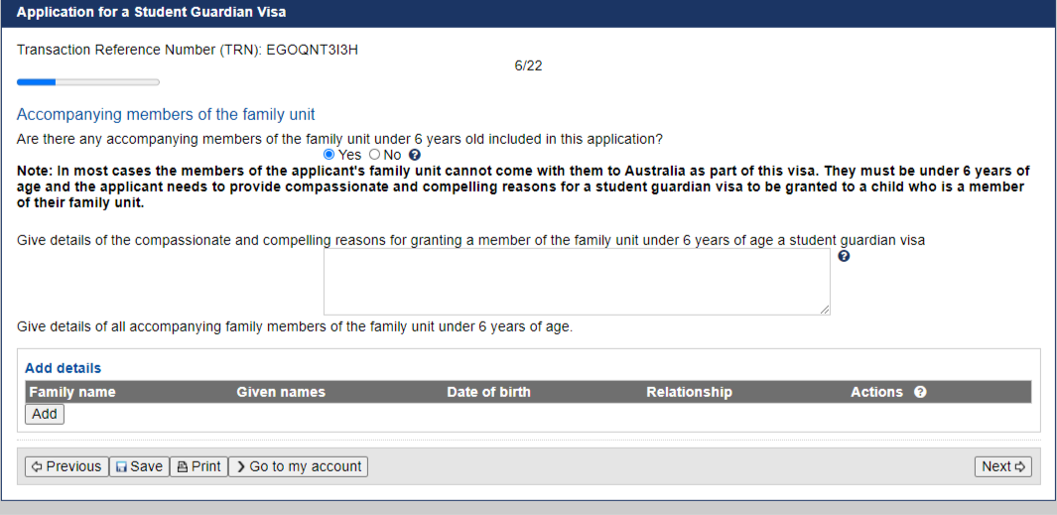Click the 6/22 page indicator
Viewport: 1057px width, 515px height.
(x=528, y=66)
